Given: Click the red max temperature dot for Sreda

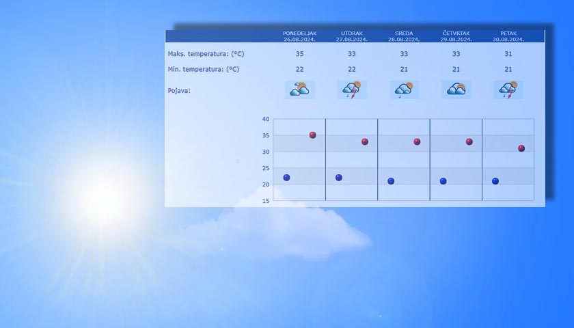Looking at the screenshot, I should coord(417,141).
